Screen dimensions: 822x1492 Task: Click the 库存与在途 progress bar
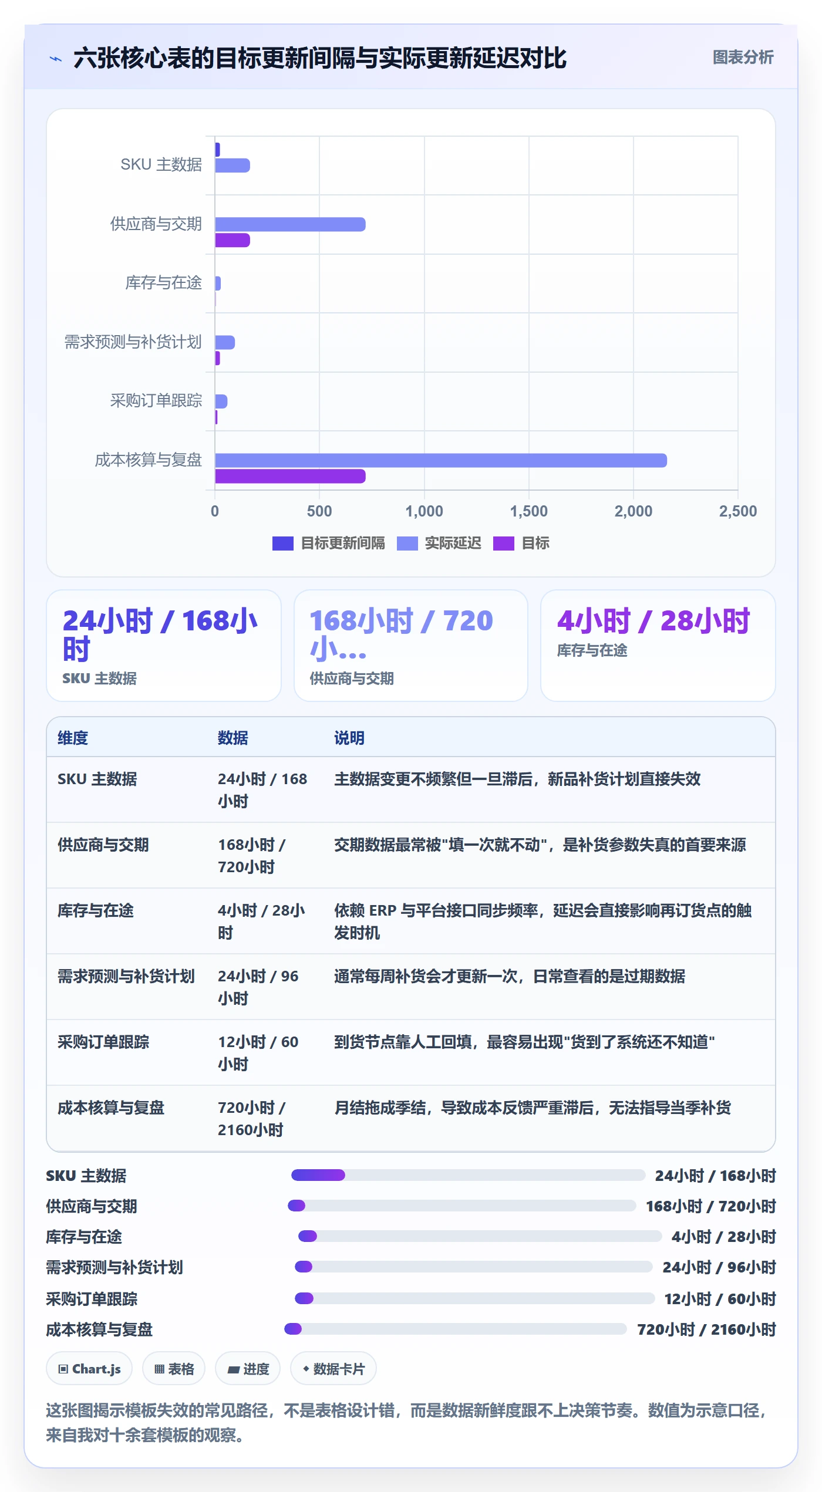[480, 1236]
